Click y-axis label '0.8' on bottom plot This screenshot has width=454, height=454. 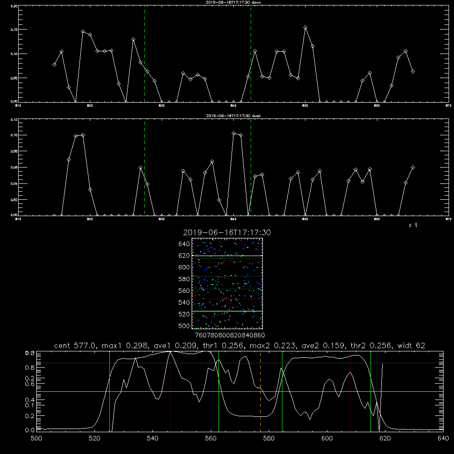pos(30,367)
